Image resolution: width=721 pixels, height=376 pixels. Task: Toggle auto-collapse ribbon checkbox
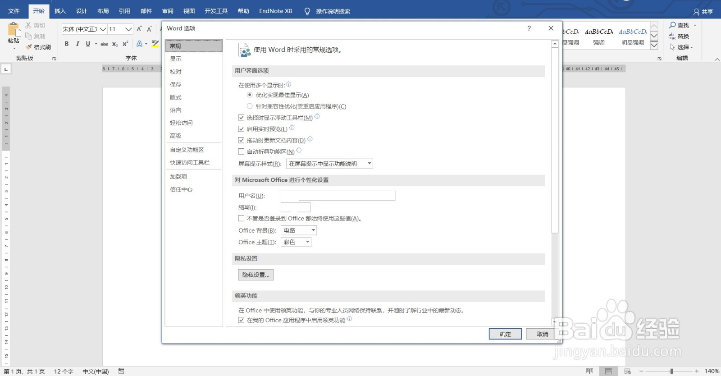tap(241, 151)
